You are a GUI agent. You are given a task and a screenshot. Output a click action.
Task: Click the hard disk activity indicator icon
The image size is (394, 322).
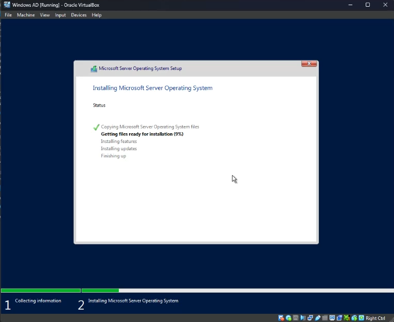point(281,318)
